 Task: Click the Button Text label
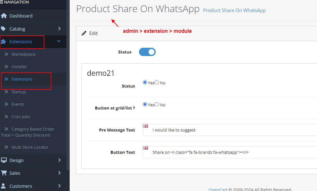[x=122, y=152]
